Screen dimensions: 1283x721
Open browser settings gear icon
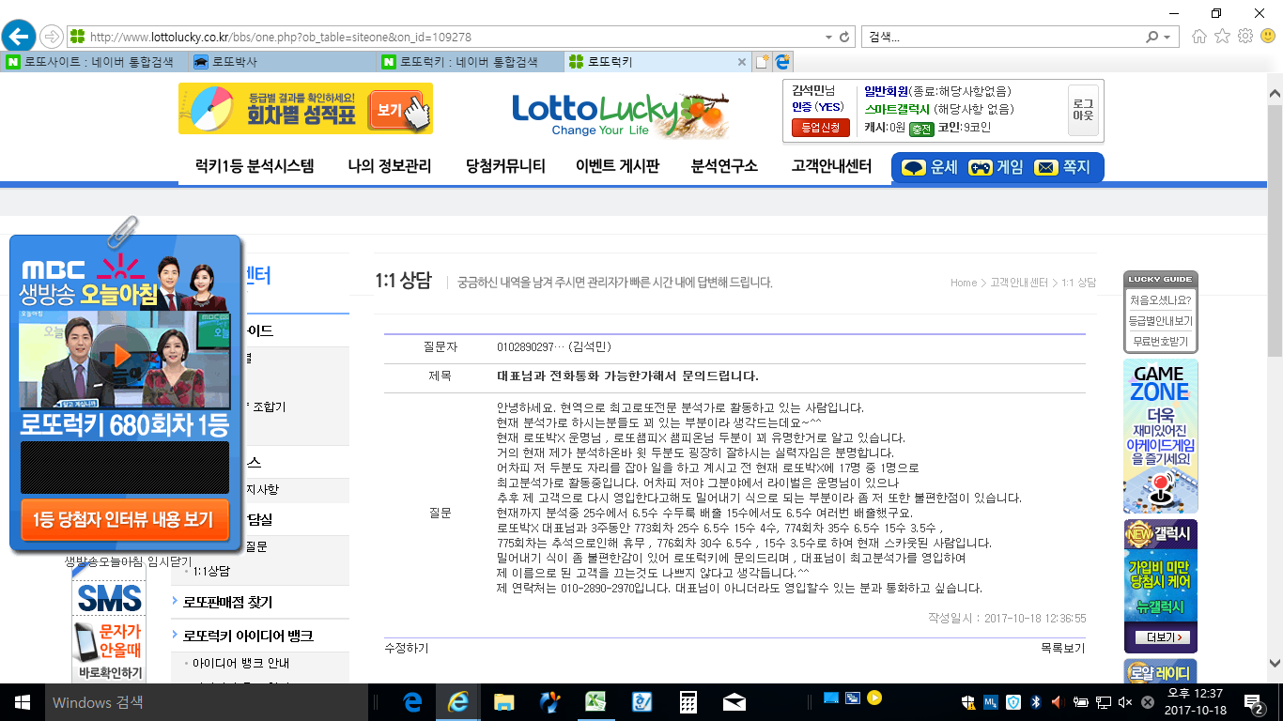[1245, 37]
